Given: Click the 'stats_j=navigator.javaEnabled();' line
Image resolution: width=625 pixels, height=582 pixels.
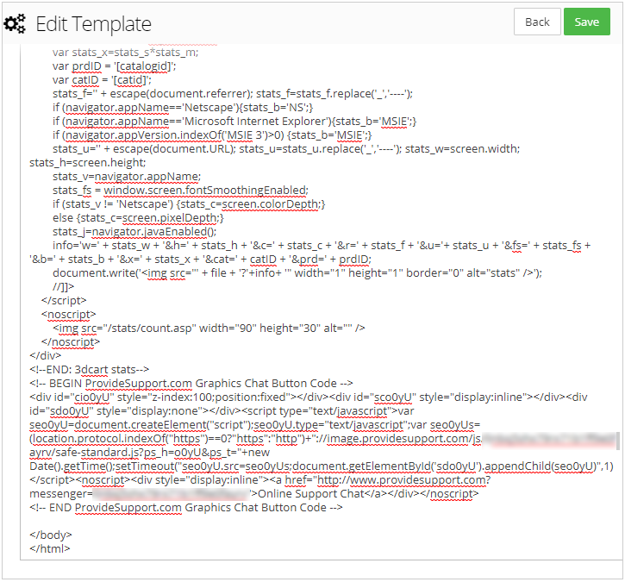Looking at the screenshot, I should point(134,232).
